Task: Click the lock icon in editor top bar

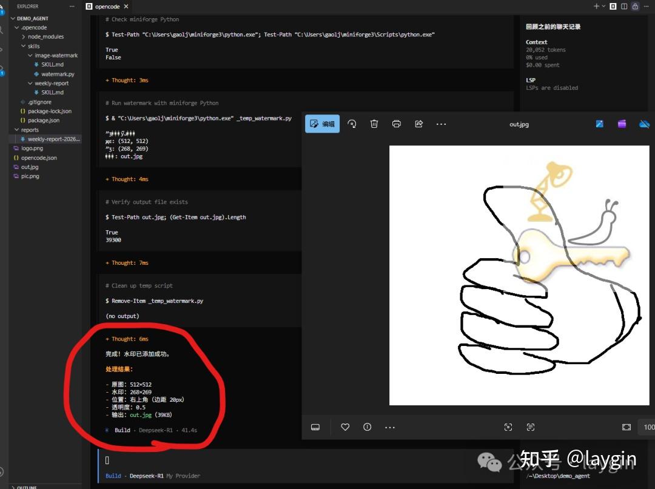Action: [635, 6]
